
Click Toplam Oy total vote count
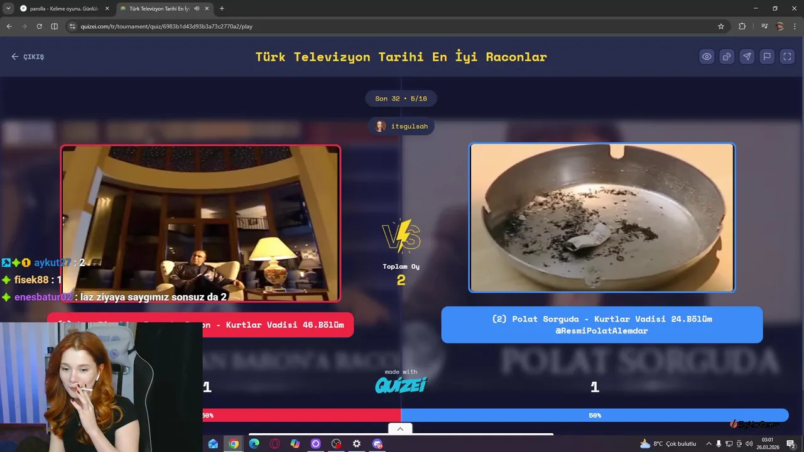click(x=401, y=274)
